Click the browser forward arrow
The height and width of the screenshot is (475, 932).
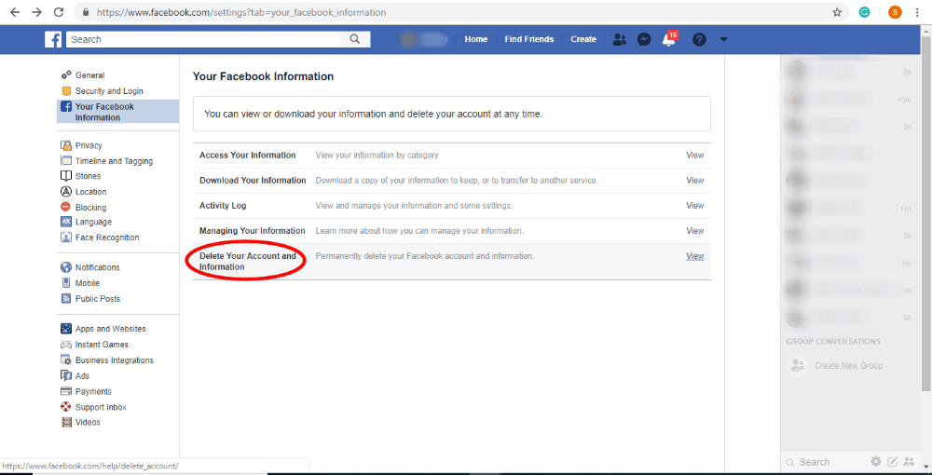pyautogui.click(x=37, y=12)
